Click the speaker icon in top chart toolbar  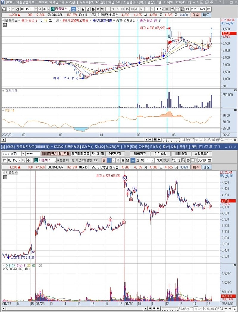click(45, 9)
